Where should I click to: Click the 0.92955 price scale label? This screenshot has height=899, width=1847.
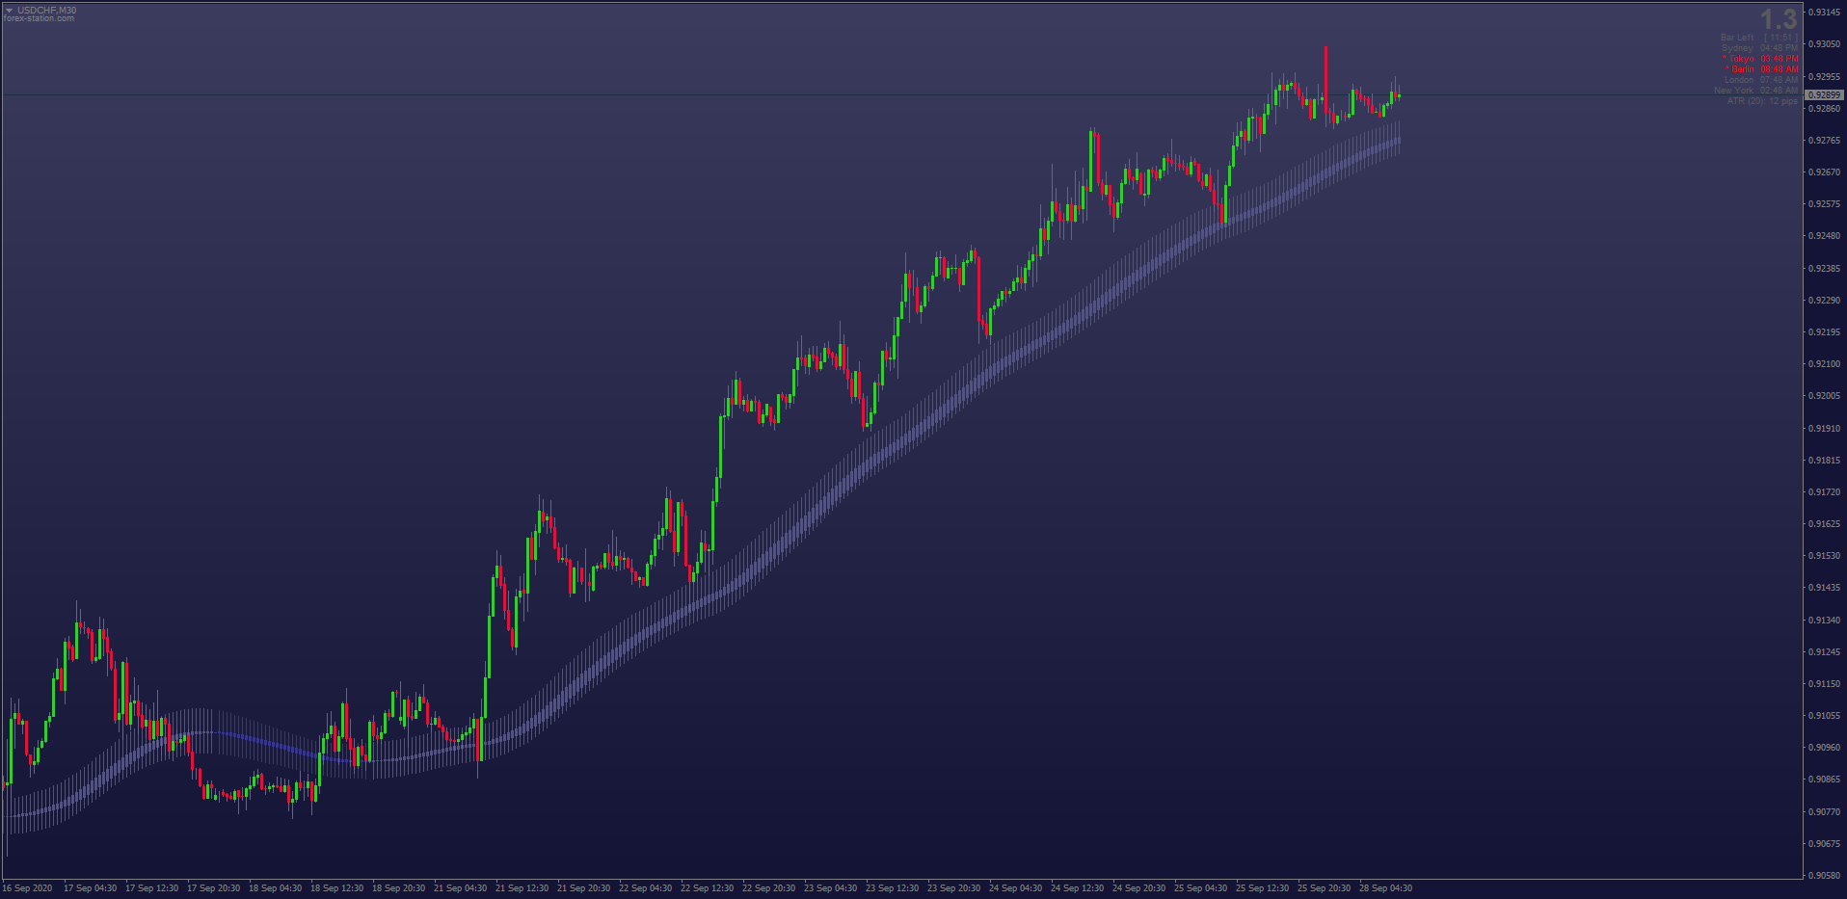coord(1824,77)
